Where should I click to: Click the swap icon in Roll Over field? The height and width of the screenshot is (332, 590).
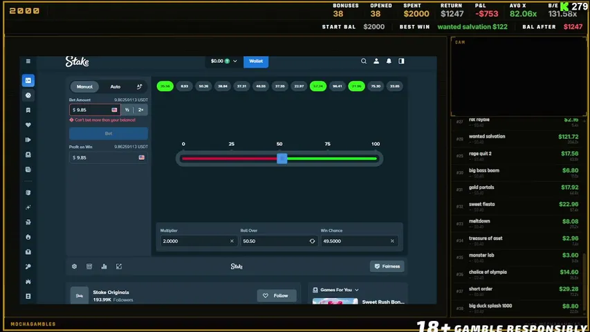tap(313, 241)
